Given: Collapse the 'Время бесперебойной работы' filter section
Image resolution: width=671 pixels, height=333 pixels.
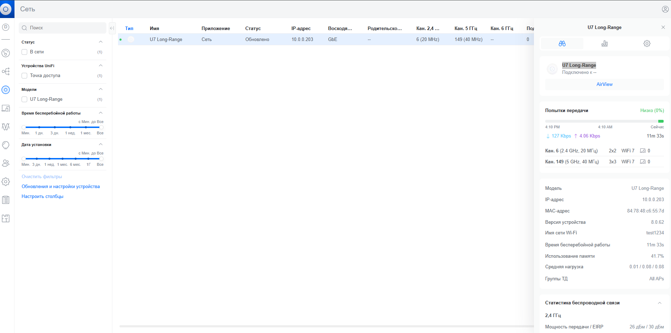Looking at the screenshot, I should 101,113.
